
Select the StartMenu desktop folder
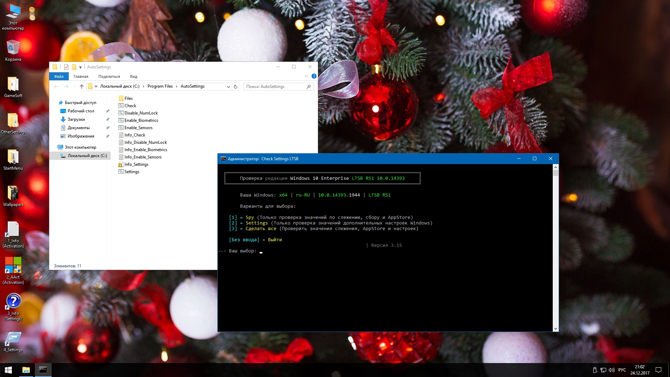coord(13,160)
